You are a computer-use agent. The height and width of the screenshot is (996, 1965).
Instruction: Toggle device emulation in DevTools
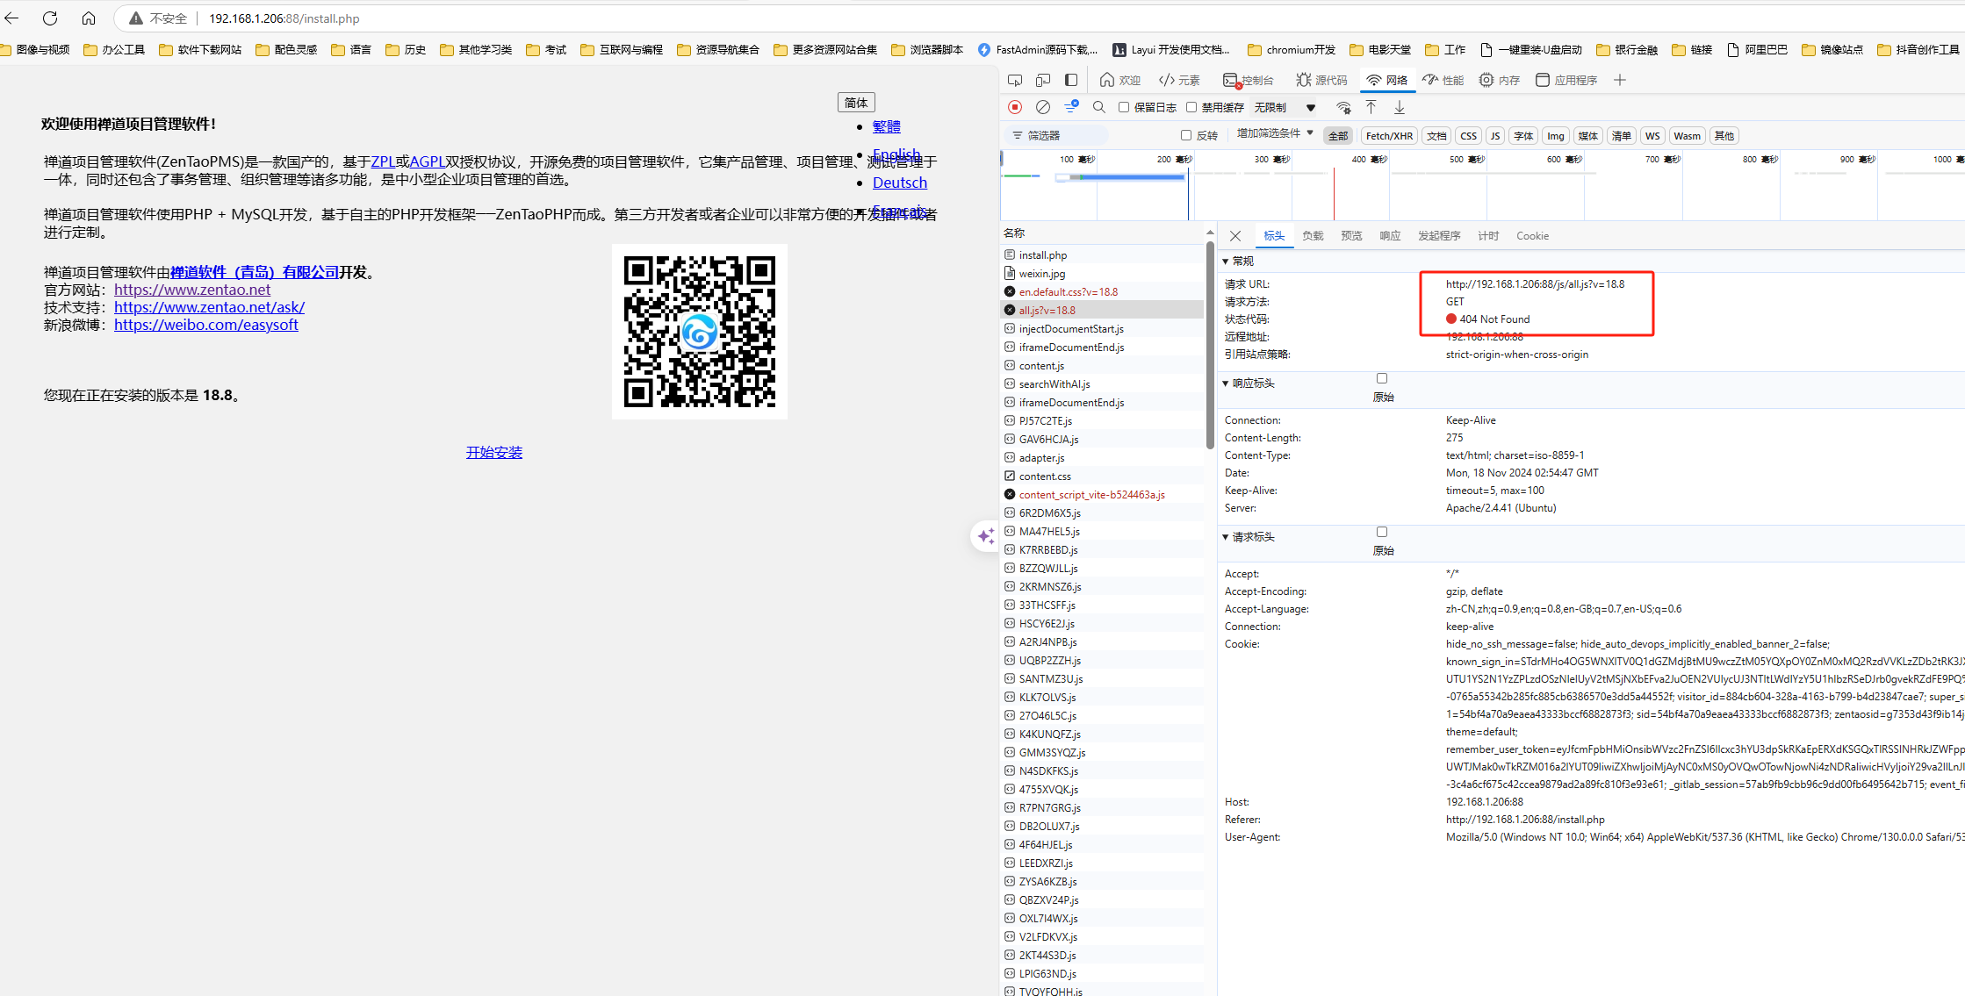pos(1043,80)
